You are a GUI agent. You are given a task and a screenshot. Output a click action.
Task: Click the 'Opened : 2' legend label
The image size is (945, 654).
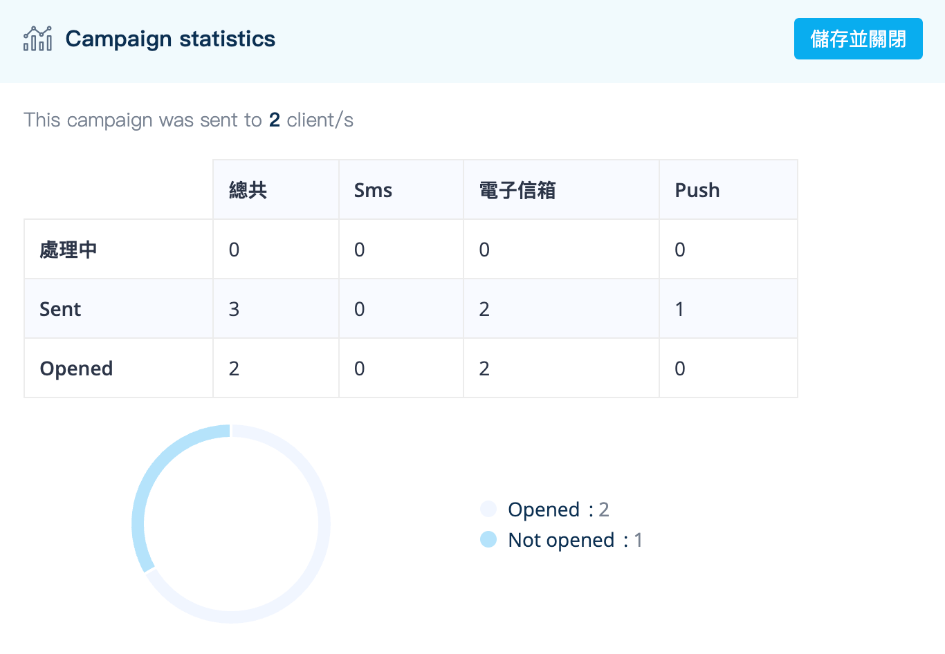(558, 510)
